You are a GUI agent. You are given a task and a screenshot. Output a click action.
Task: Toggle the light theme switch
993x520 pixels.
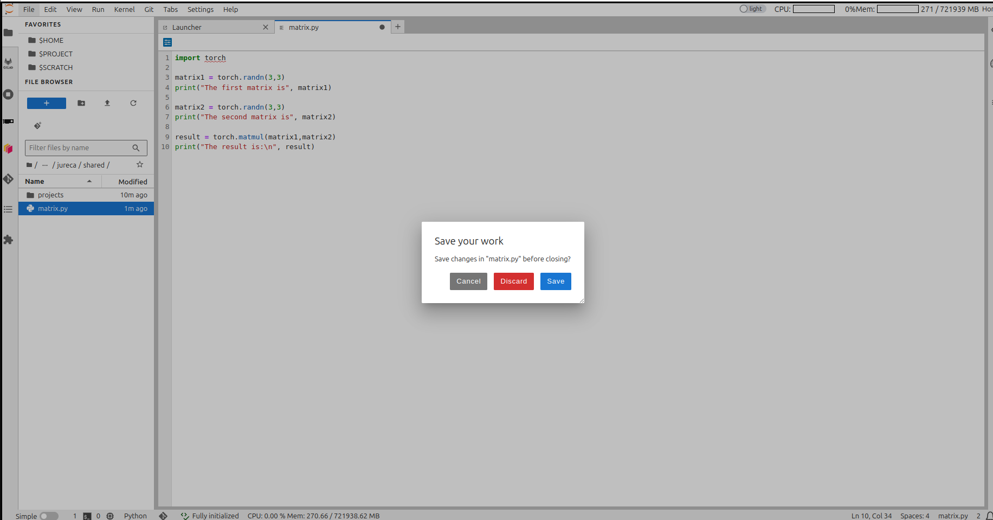tap(752, 9)
